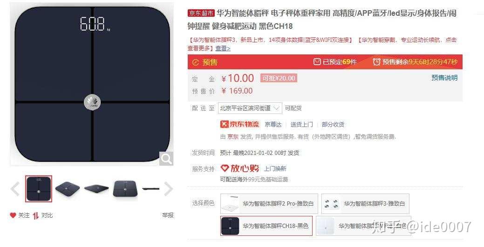This screenshot has height=247, width=484.
Task: Click the 举报 report link
Action: [x=168, y=215]
